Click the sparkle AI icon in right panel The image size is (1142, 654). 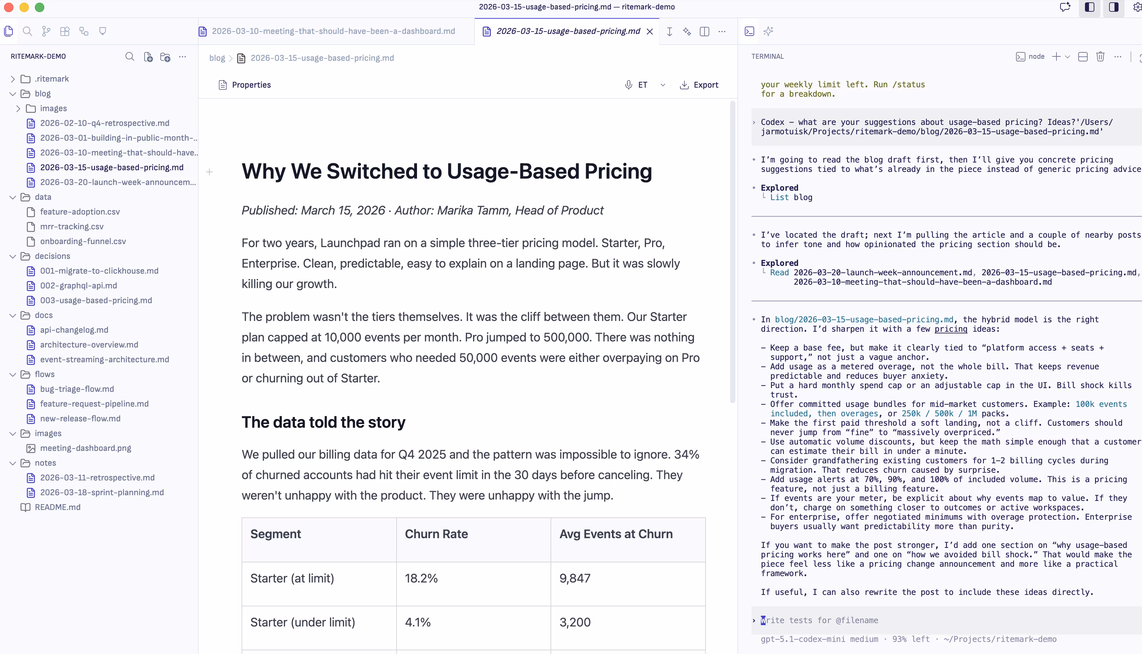768,32
